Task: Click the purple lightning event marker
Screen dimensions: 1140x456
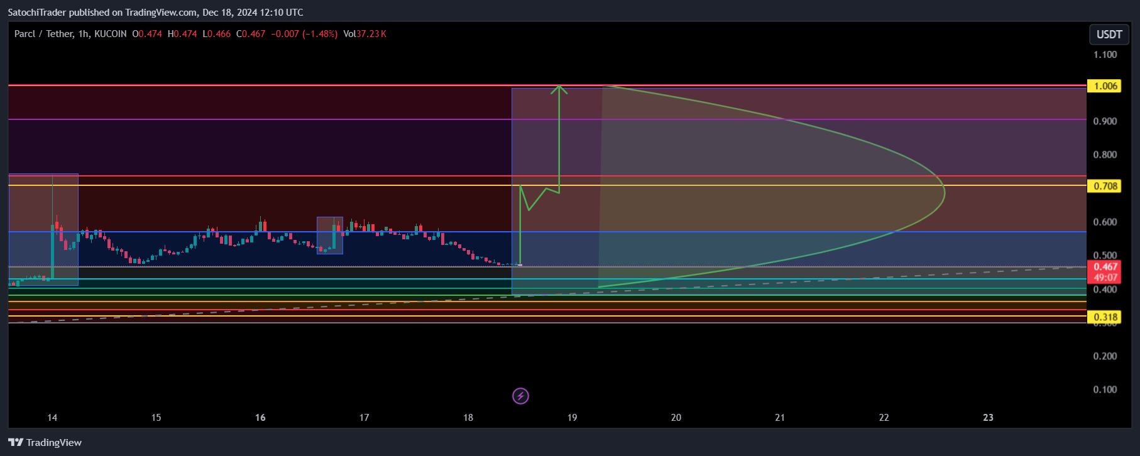Action: click(x=520, y=396)
